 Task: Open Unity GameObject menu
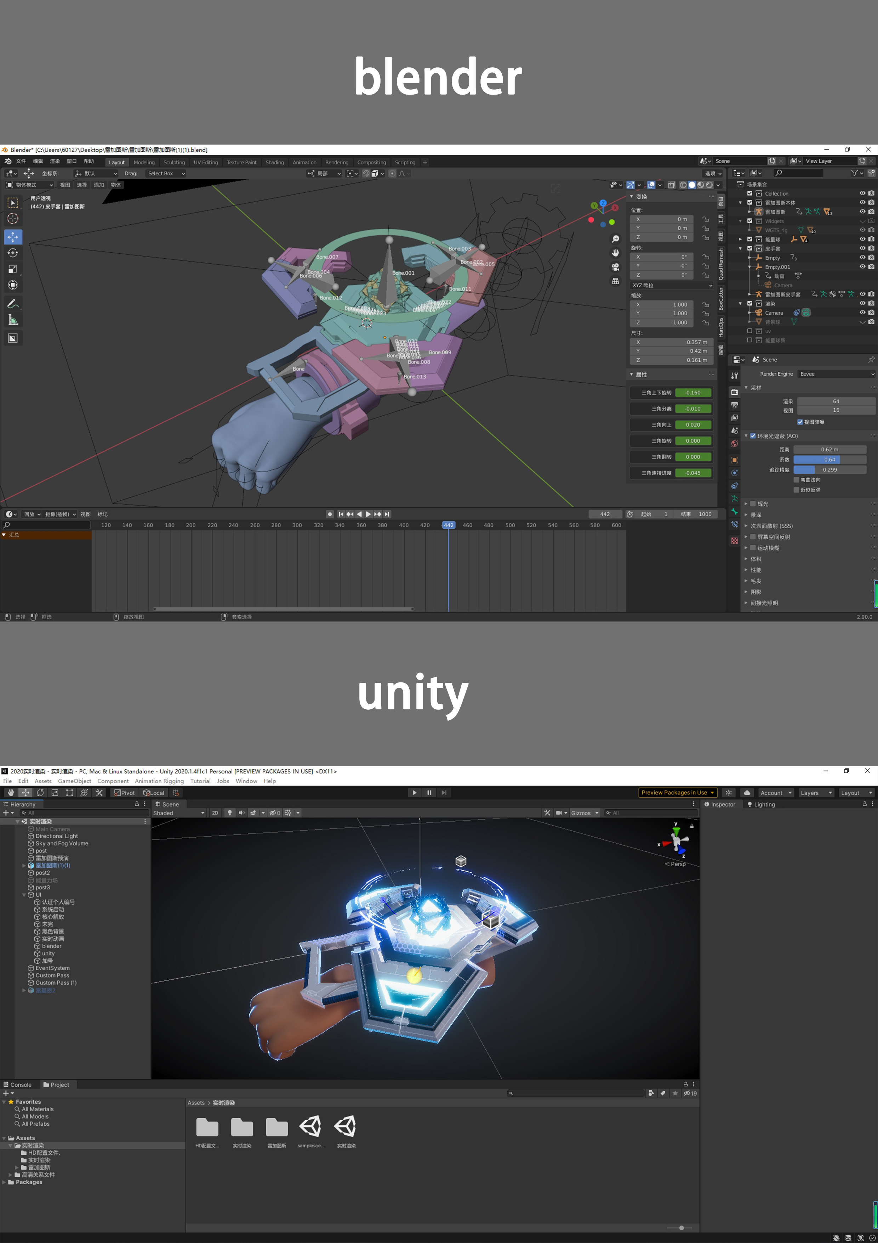click(74, 781)
